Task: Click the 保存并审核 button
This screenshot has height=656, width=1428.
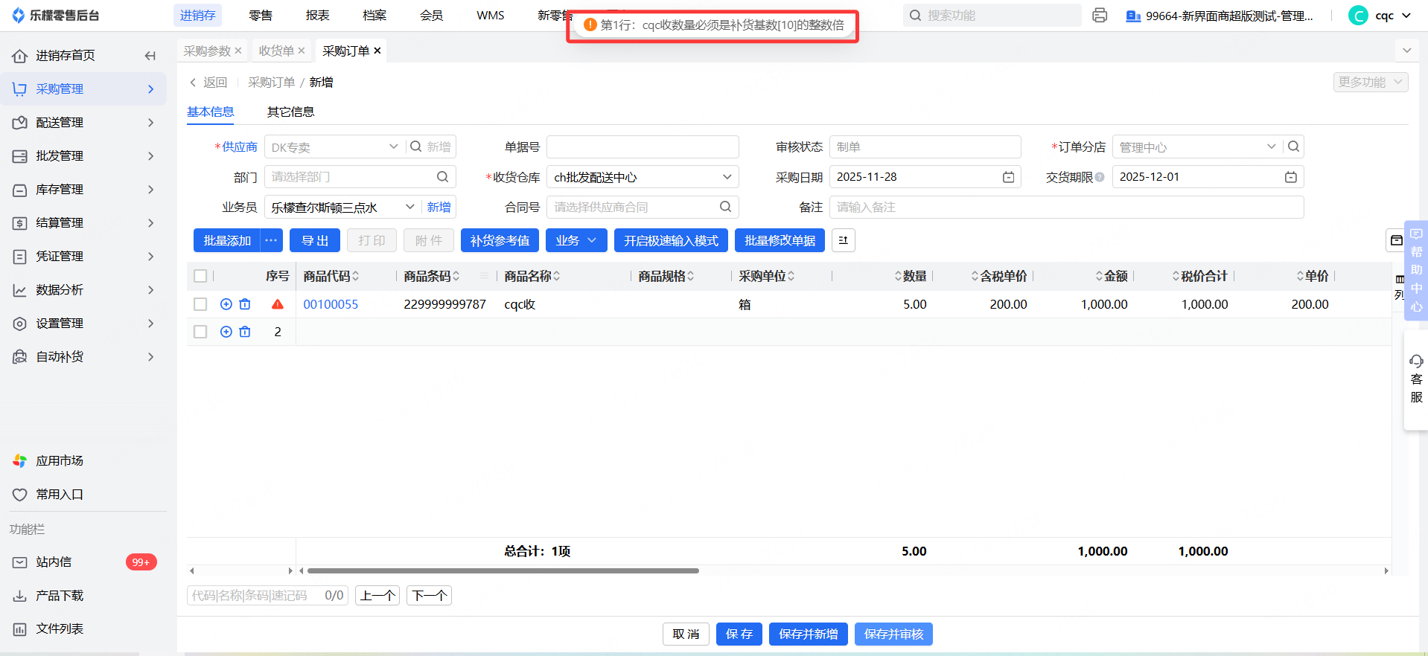Action: (x=893, y=634)
